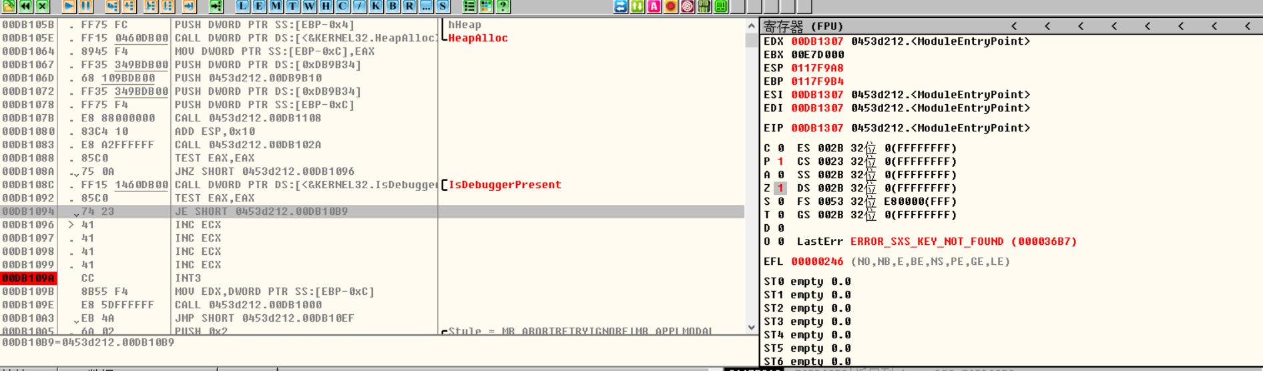1263x371 pixels.
Task: Open the Memory map (M)
Action: click(x=276, y=6)
